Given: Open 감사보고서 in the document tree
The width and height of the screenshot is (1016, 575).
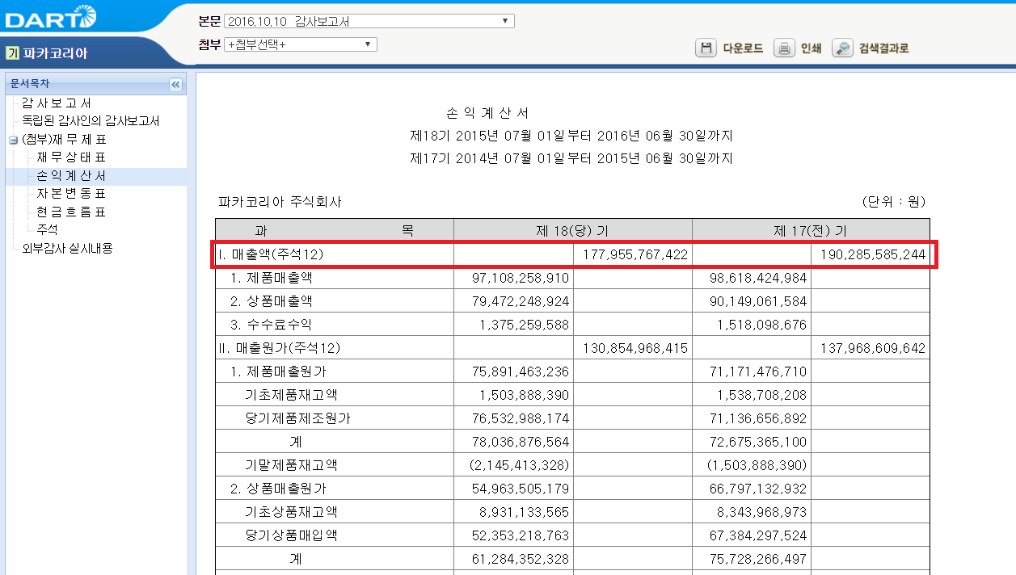Looking at the screenshot, I should pyautogui.click(x=57, y=103).
